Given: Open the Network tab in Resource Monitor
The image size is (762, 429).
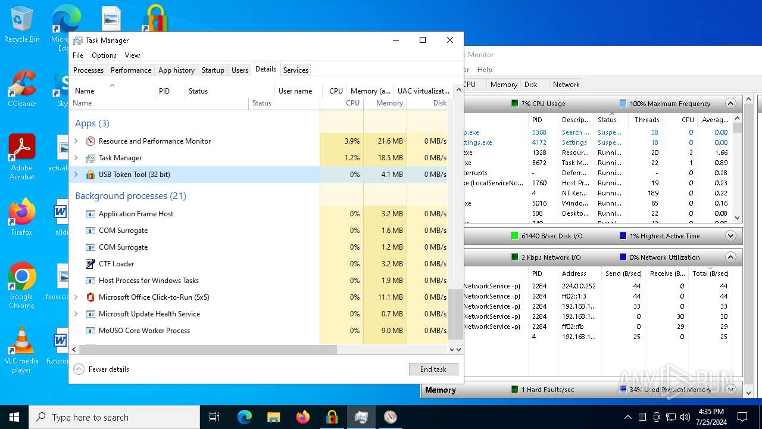Looking at the screenshot, I should tap(566, 85).
